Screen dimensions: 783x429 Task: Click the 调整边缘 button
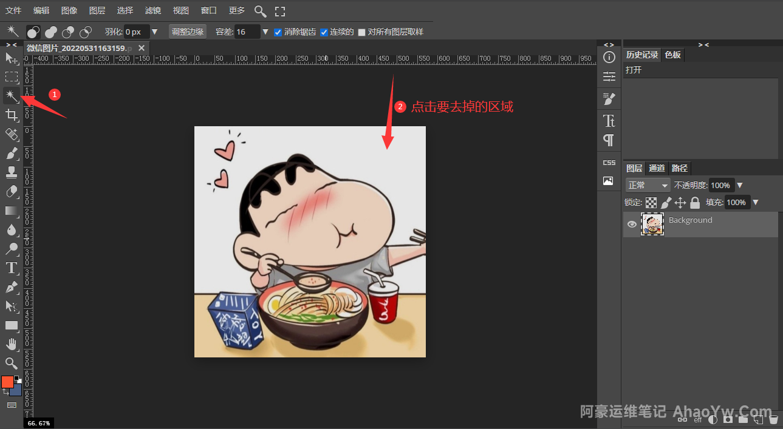tap(187, 32)
